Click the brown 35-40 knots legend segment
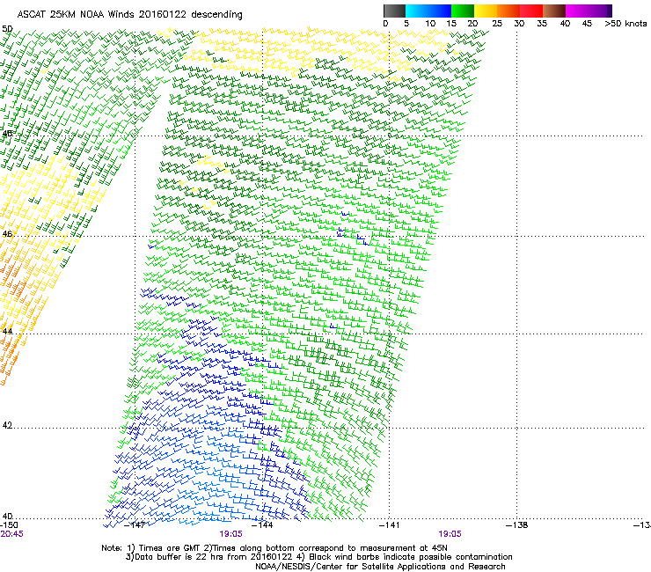 coord(554,11)
